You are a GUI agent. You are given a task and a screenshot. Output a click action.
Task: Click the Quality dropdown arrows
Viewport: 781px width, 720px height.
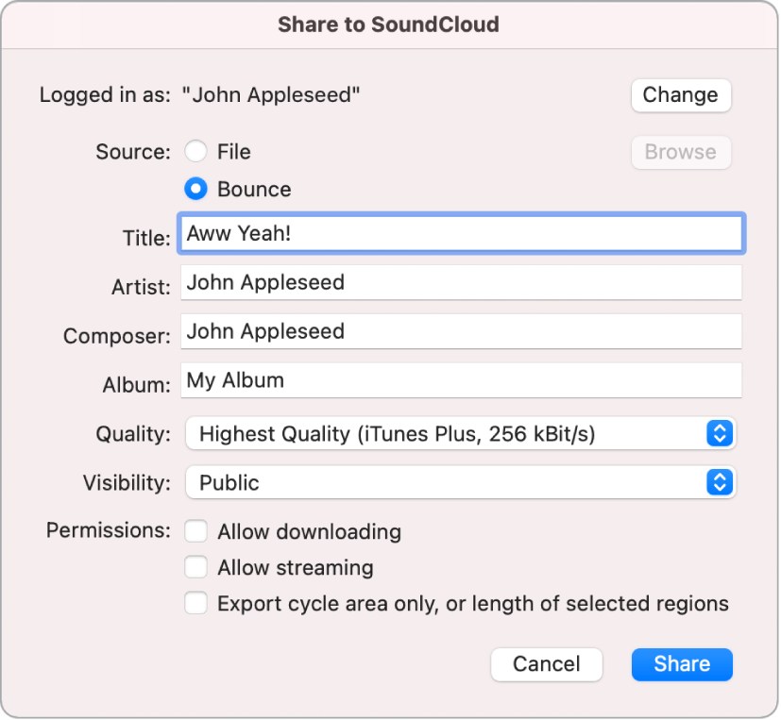click(x=720, y=434)
